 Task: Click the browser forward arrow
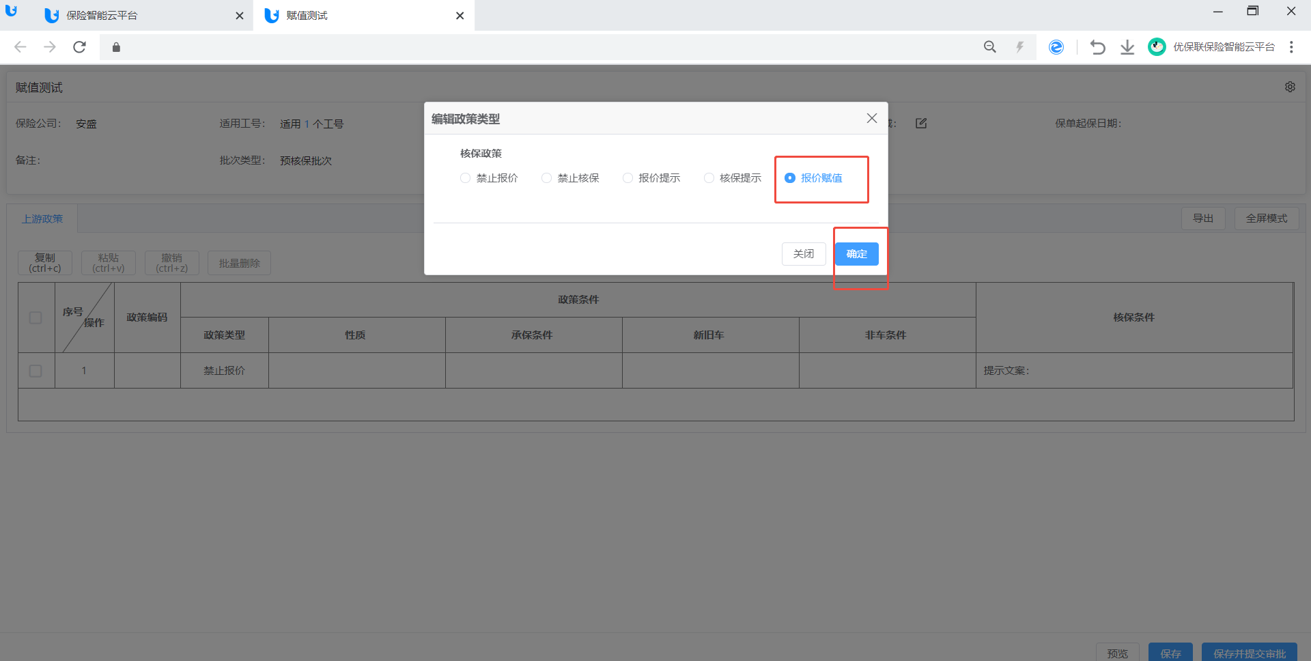tap(50, 47)
